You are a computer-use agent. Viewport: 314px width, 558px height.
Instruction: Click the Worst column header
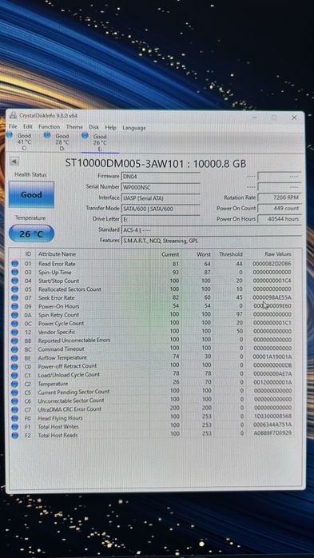tap(204, 254)
